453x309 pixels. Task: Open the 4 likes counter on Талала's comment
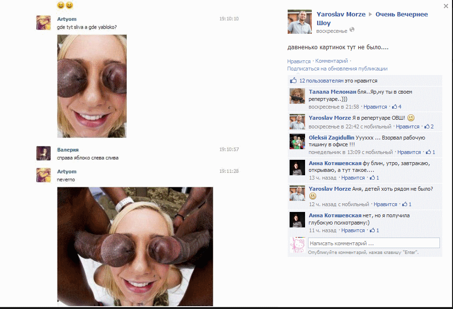click(397, 107)
